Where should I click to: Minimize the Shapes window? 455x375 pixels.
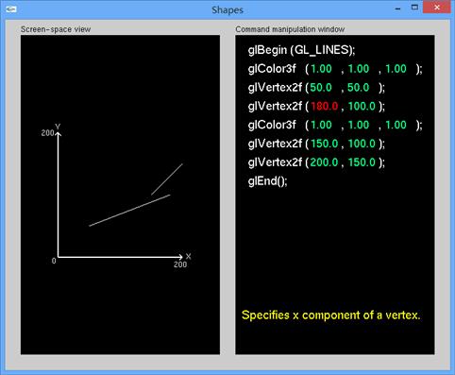click(x=397, y=9)
